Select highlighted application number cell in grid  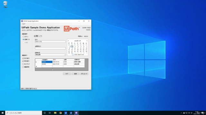[x=47, y=62]
